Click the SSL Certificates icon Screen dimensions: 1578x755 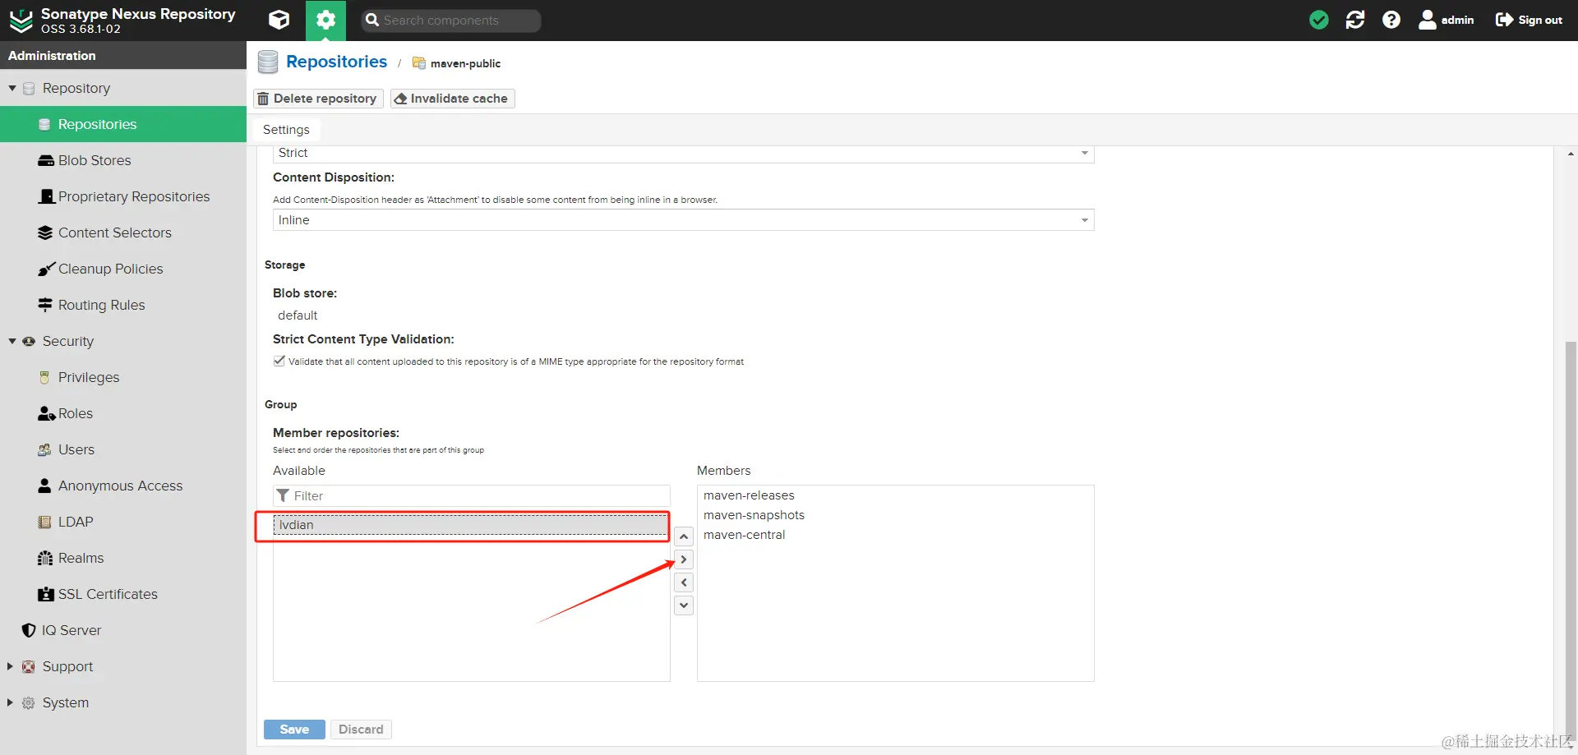46,594
